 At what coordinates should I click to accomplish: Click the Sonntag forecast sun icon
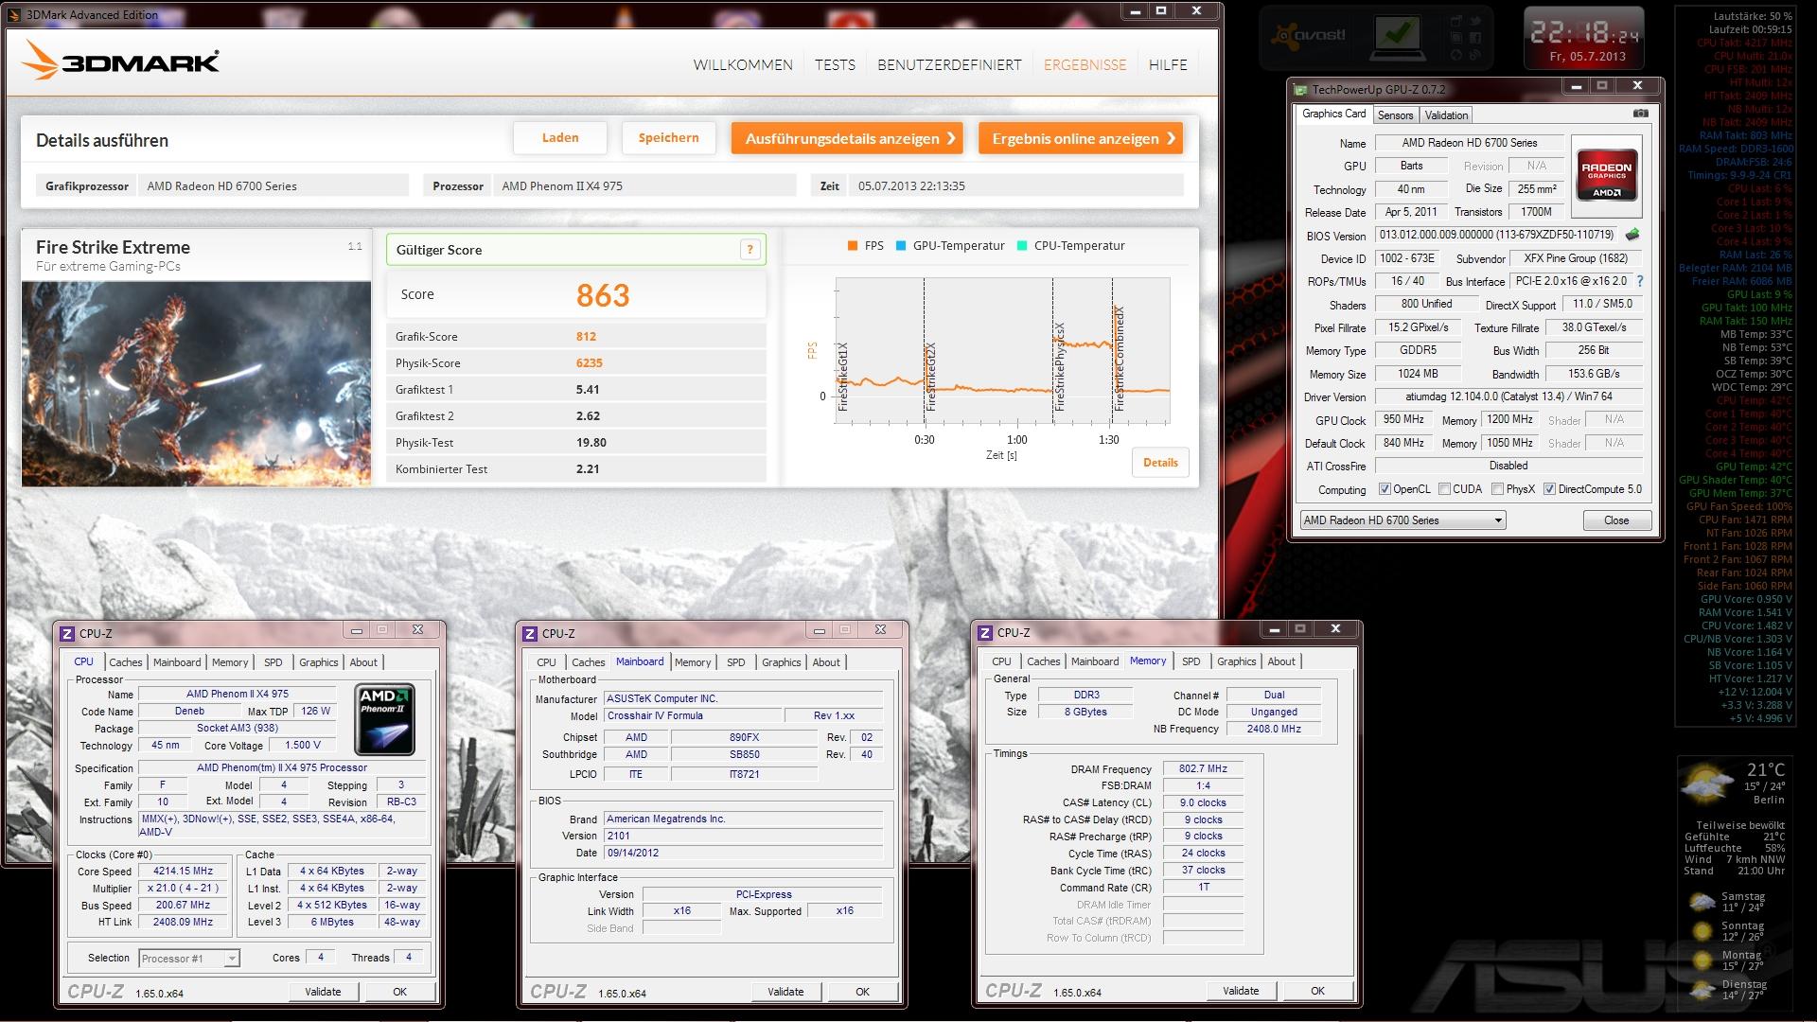click(1703, 931)
